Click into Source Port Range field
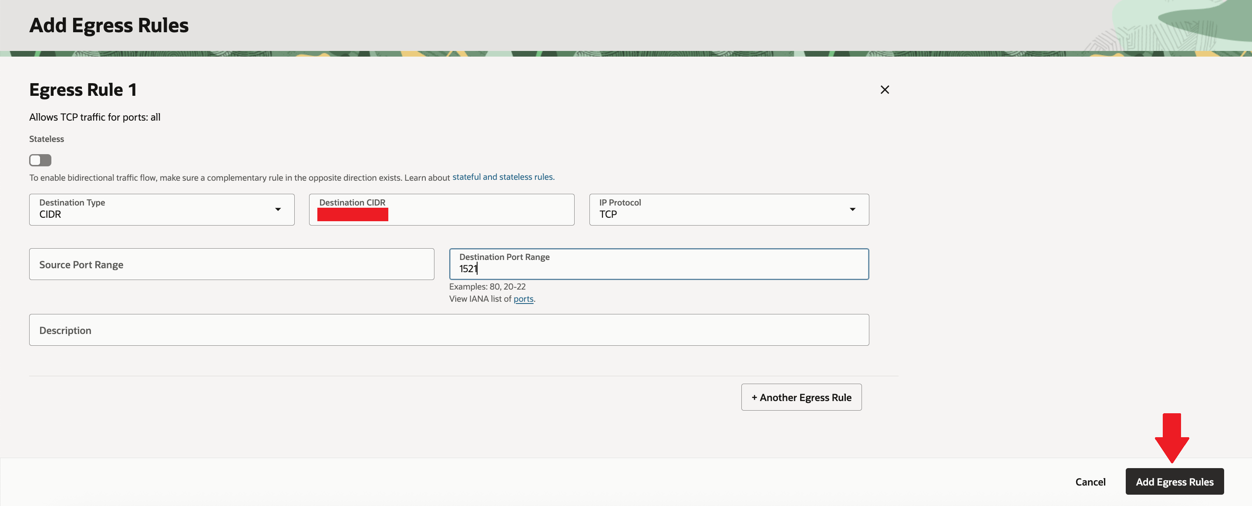The image size is (1252, 506). tap(231, 264)
